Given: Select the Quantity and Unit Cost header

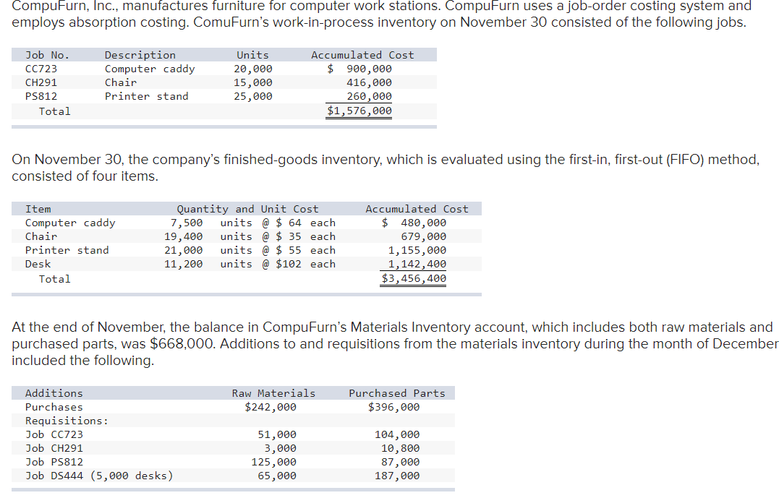Looking at the screenshot, I should point(244,208).
